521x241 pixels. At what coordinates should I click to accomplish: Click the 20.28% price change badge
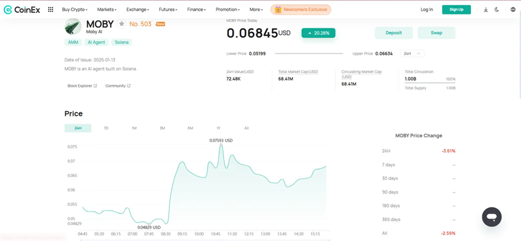click(318, 33)
